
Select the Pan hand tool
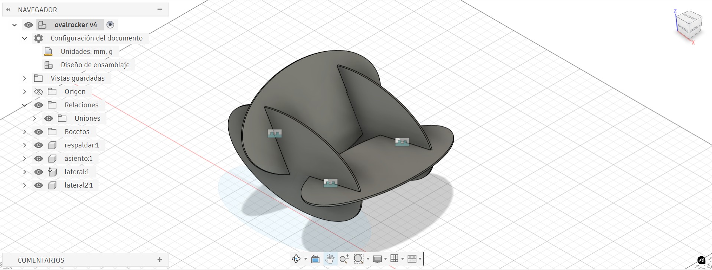330,259
